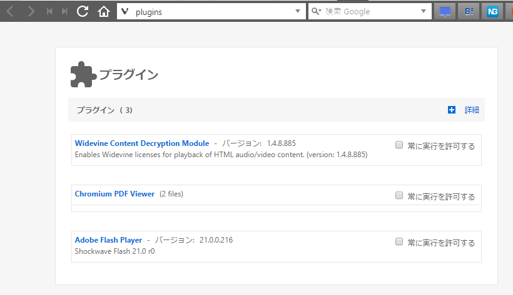Click the blue chat bubble extension
The width and height of the screenshot is (513, 295).
point(445,12)
